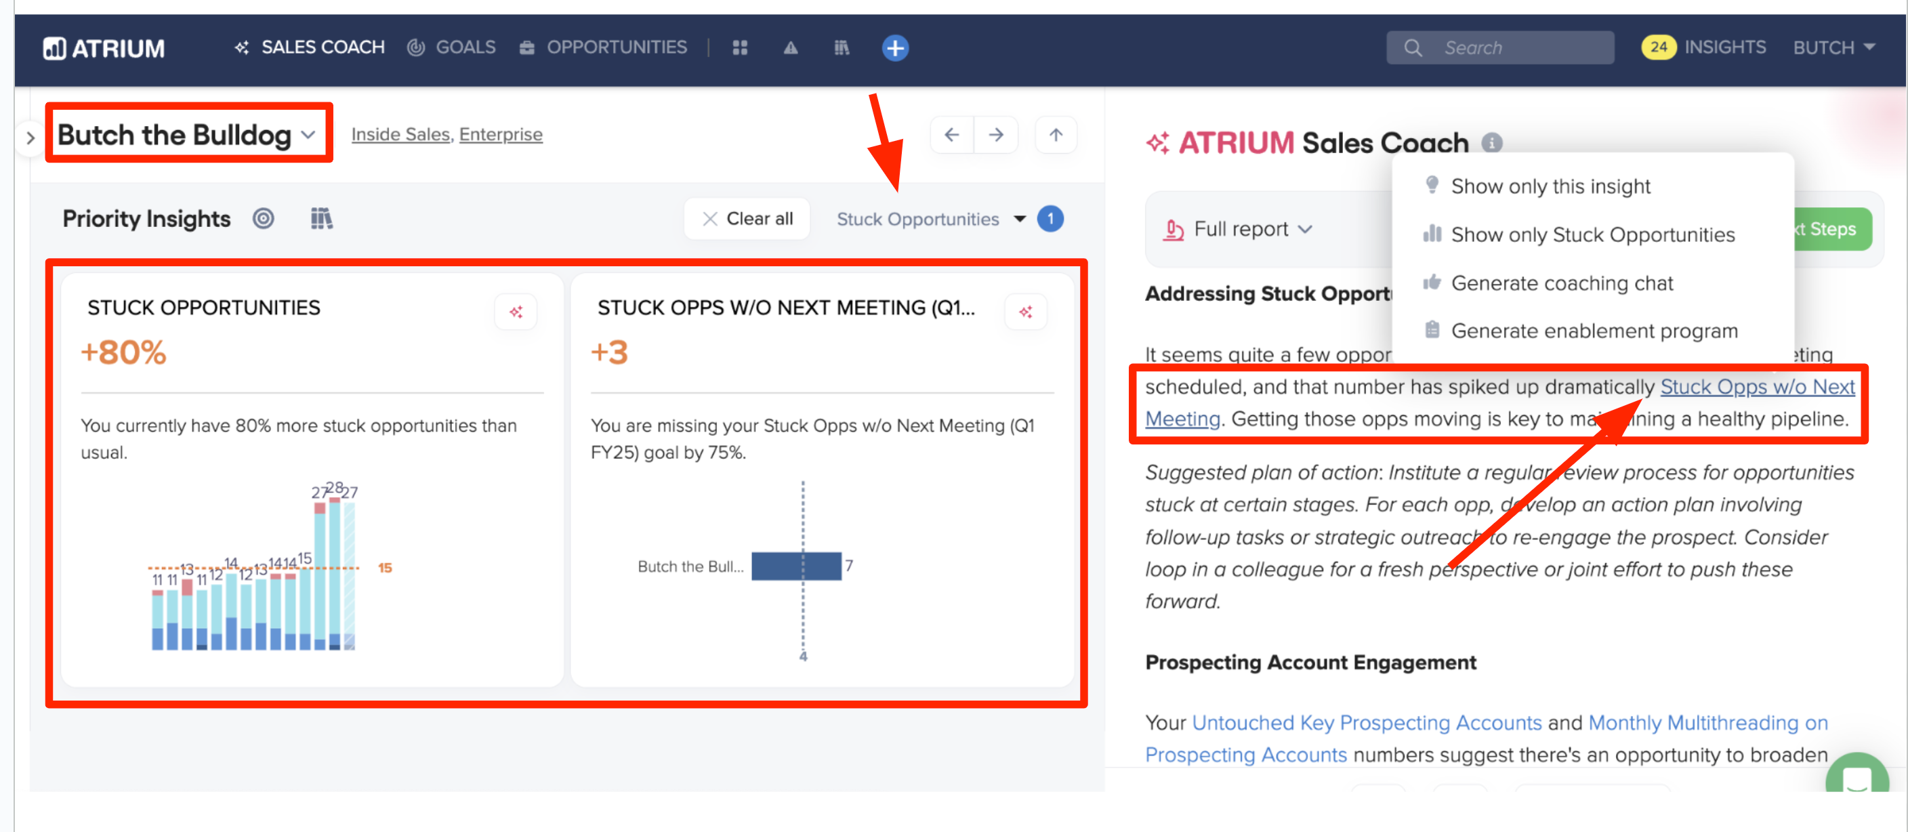
Task: Open the Sales Coach nav item
Action: coord(310,47)
